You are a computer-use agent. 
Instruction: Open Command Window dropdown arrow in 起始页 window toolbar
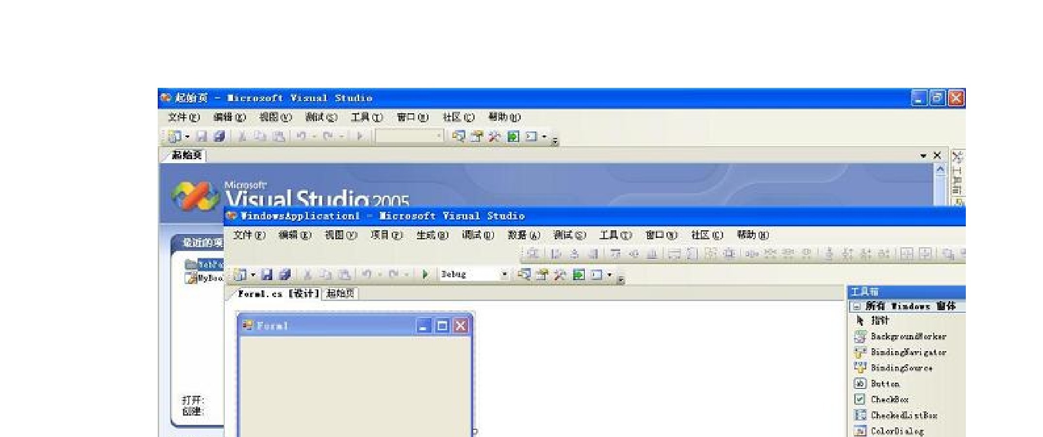coord(544,136)
